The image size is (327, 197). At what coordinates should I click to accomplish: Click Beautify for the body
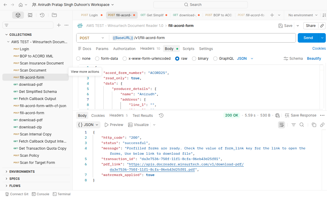314,59
